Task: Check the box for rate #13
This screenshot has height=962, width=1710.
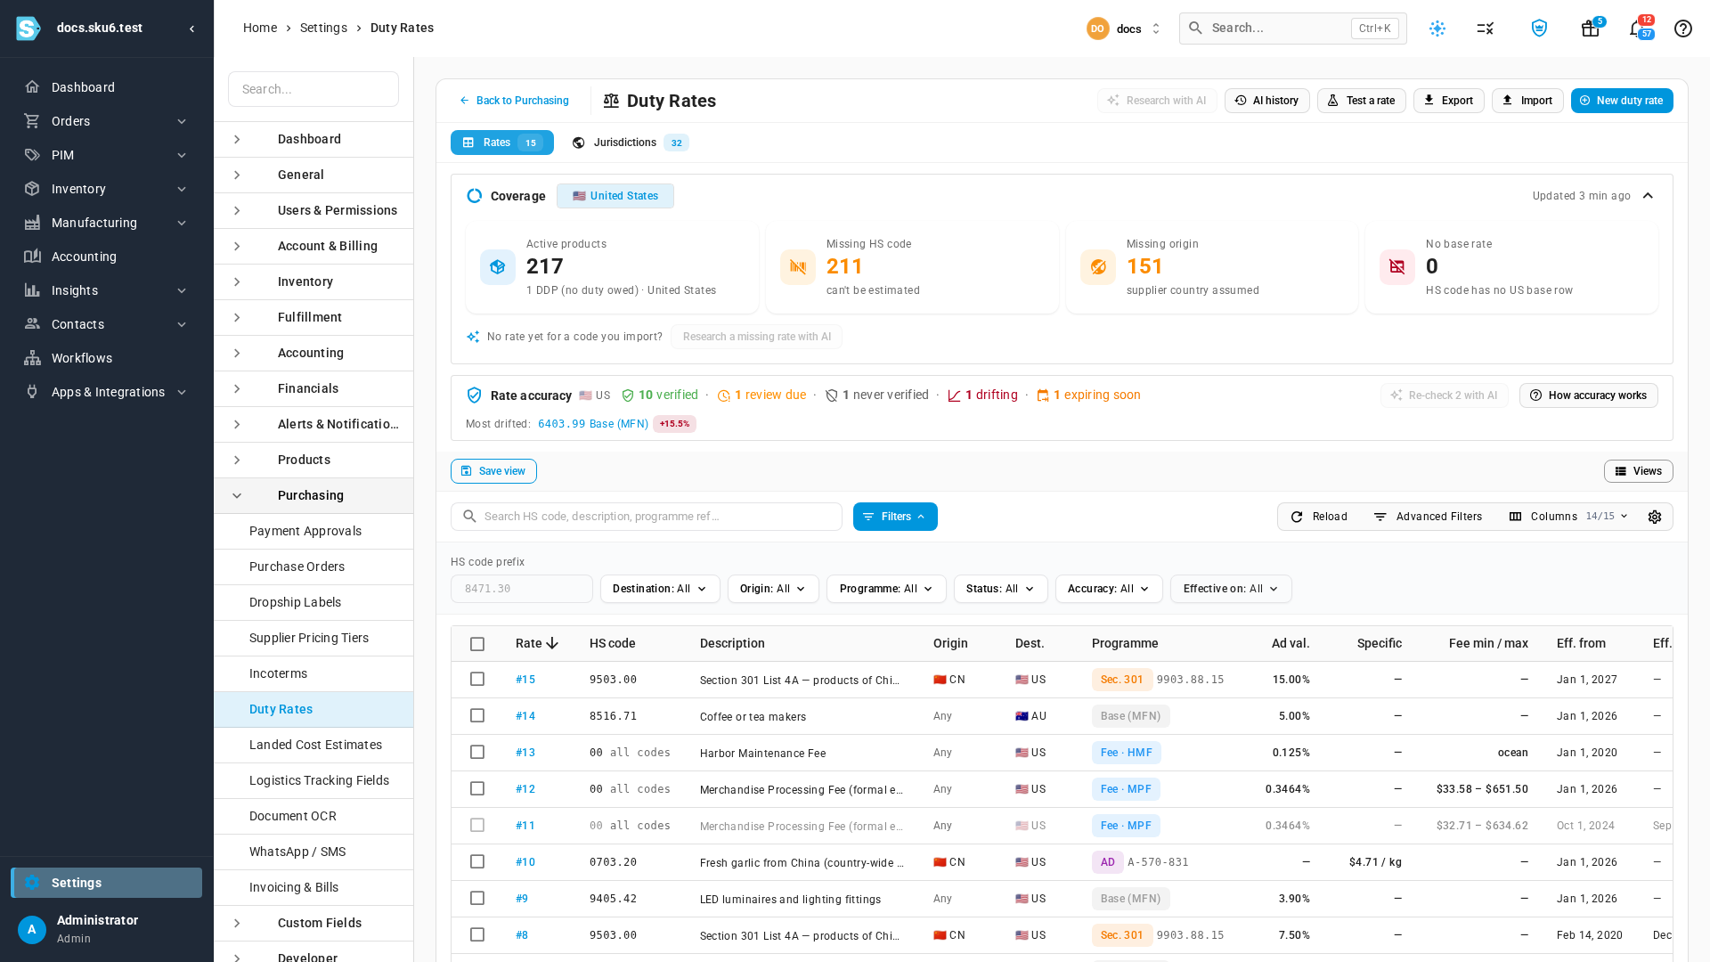Action: coord(477,753)
